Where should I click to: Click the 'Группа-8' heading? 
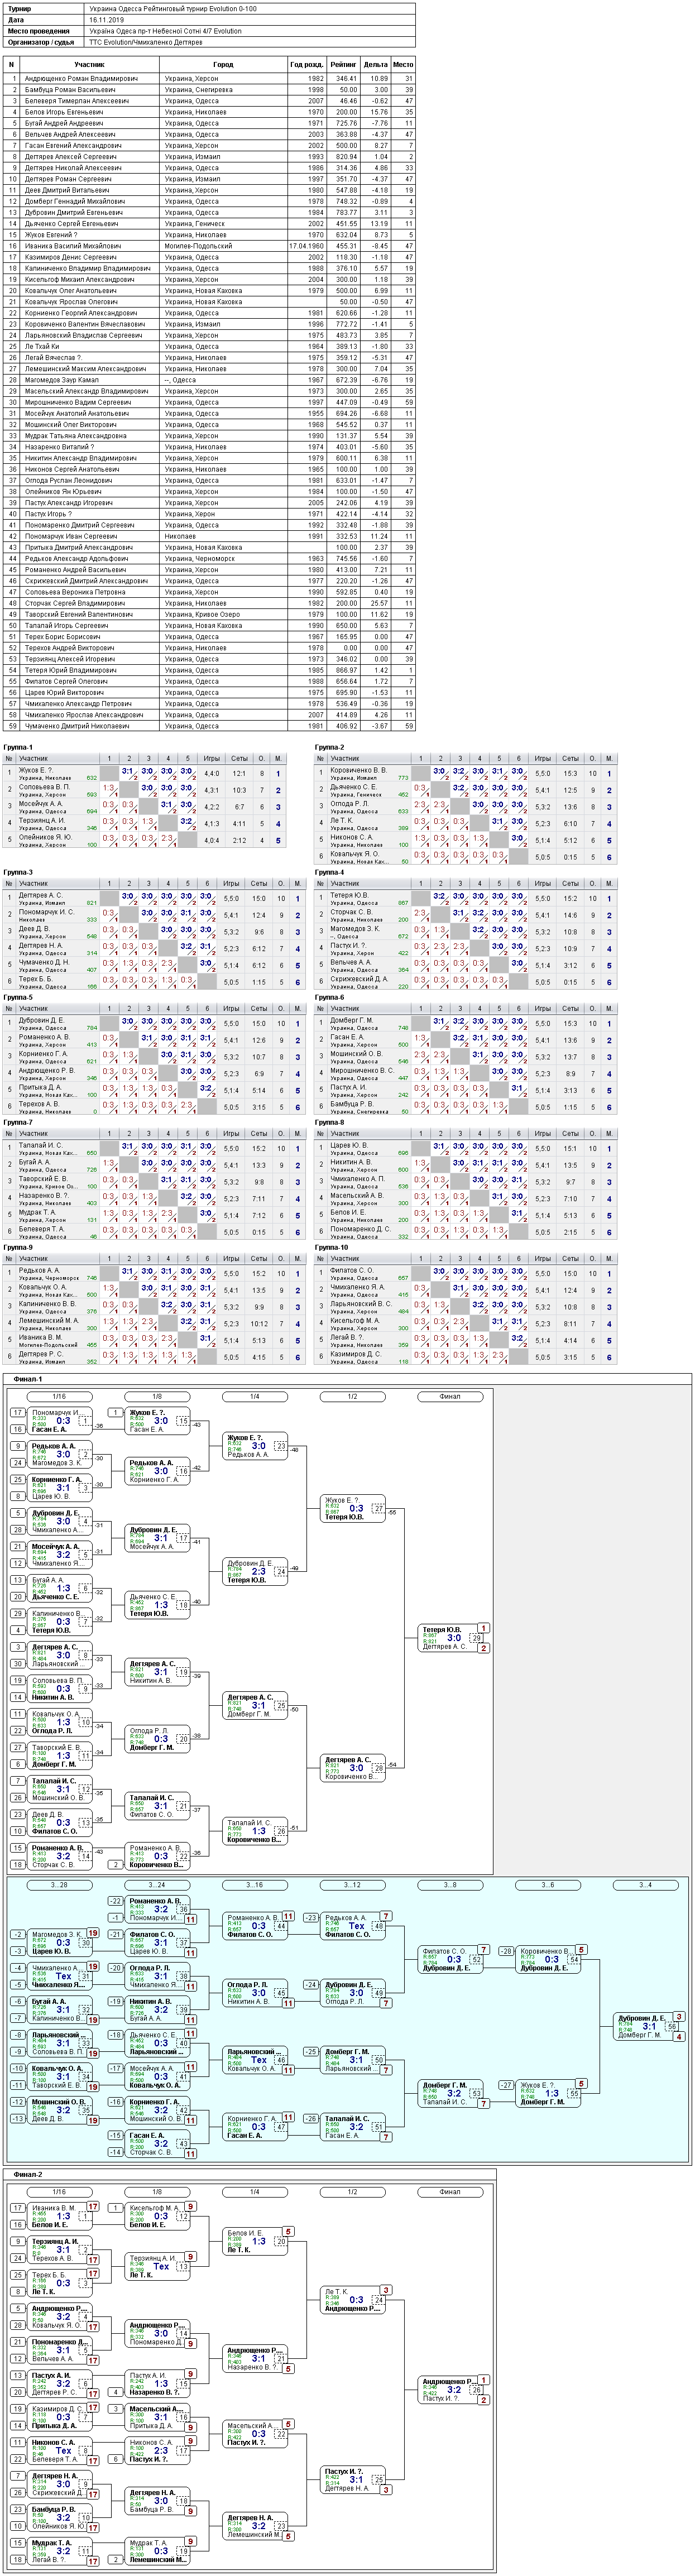pos(329,1122)
